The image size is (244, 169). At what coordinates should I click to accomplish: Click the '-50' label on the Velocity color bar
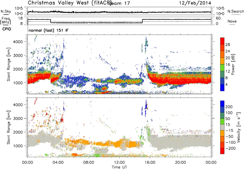[x=229, y=136]
